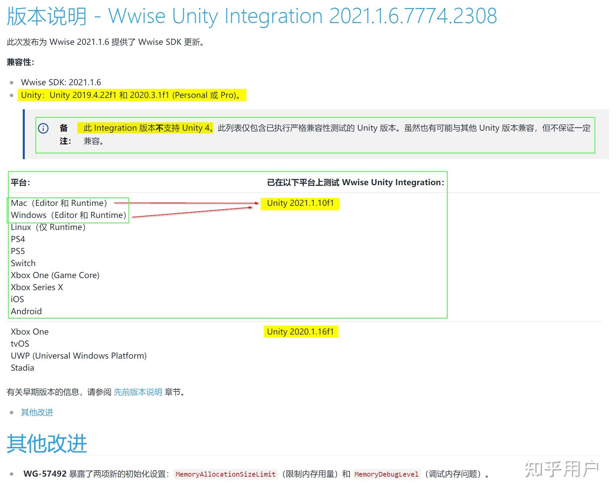Click the Xbox Series X list item
616x490 pixels.
37,287
